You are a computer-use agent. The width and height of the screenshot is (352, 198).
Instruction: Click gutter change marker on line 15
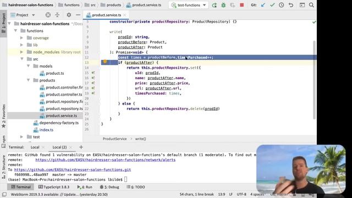coord(93,73)
